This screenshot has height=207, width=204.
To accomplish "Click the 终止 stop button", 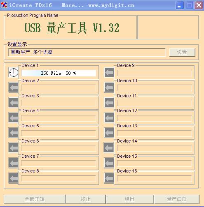I will tap(85, 199).
